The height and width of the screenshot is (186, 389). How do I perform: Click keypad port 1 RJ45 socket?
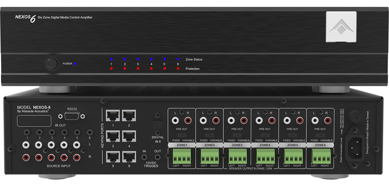coord(113,116)
